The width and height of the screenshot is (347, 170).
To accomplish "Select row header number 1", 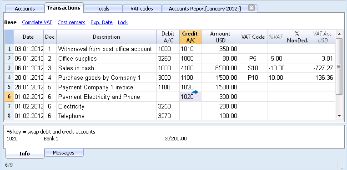I will tap(9, 49).
